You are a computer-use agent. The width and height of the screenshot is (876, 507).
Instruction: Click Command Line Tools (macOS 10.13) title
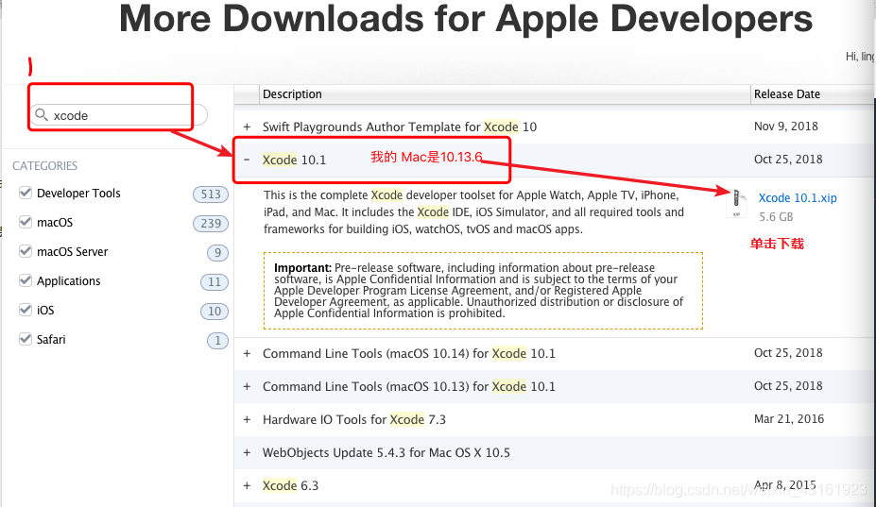409,386
